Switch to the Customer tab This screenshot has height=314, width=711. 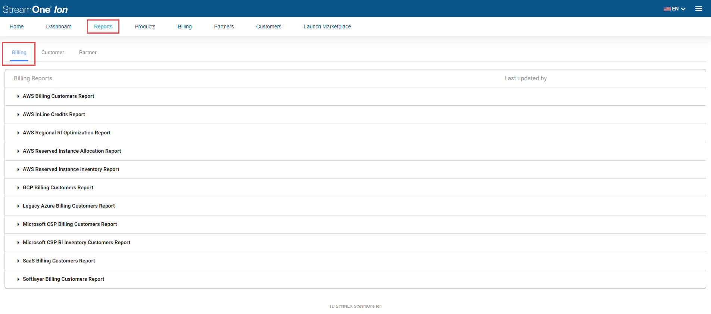(x=53, y=52)
